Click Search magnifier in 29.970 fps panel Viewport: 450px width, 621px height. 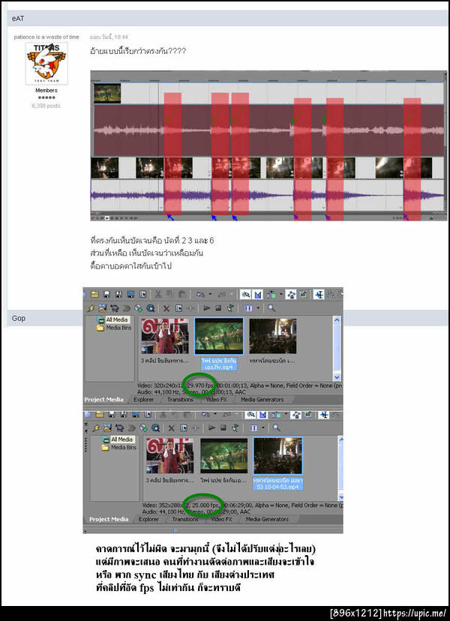coord(271,308)
